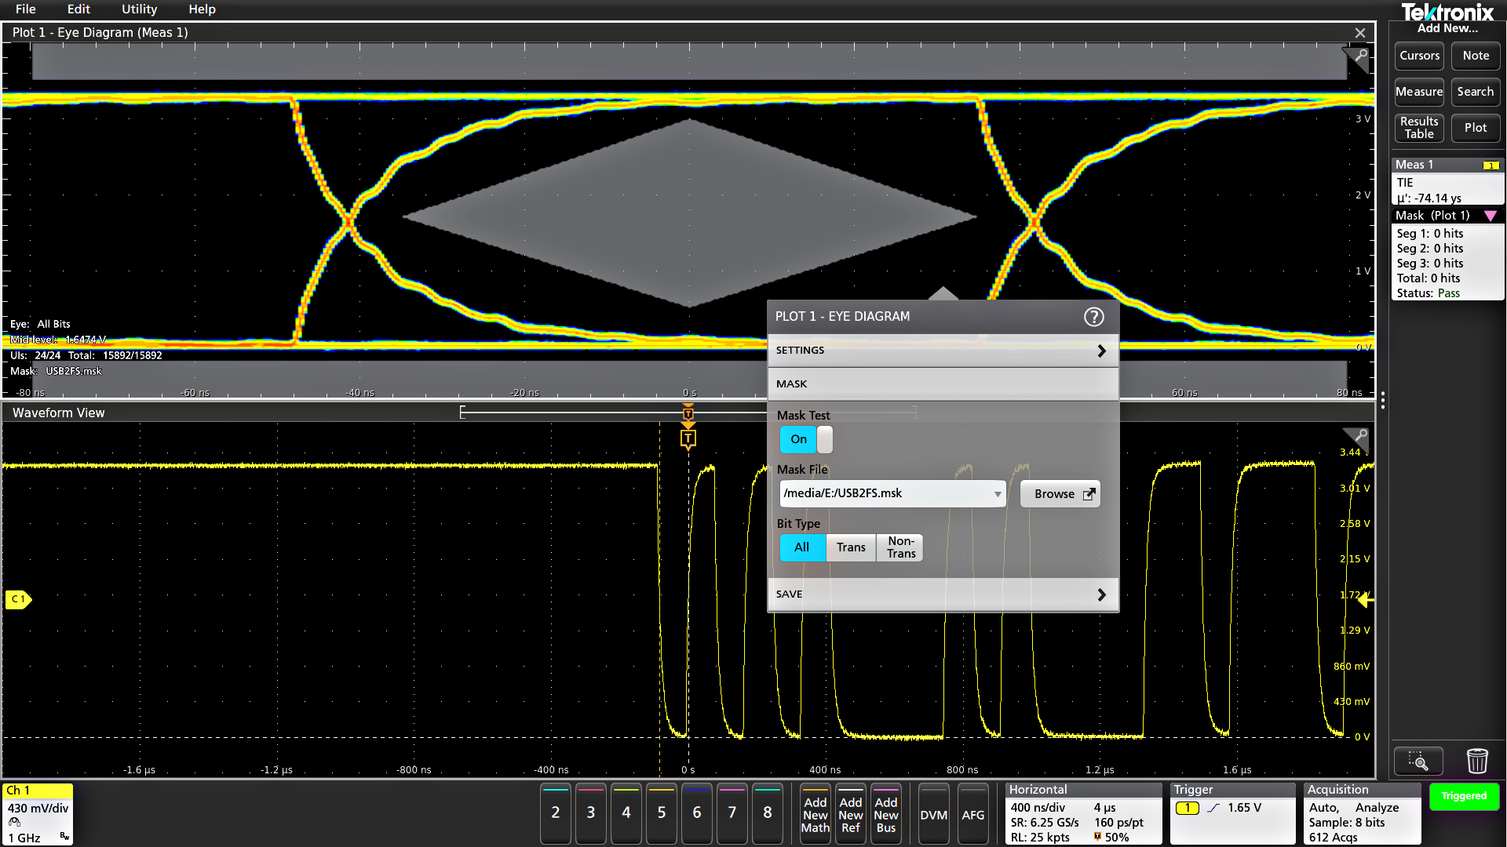This screenshot has width=1507, height=847.
Task: Select Trans bit type
Action: pos(850,547)
